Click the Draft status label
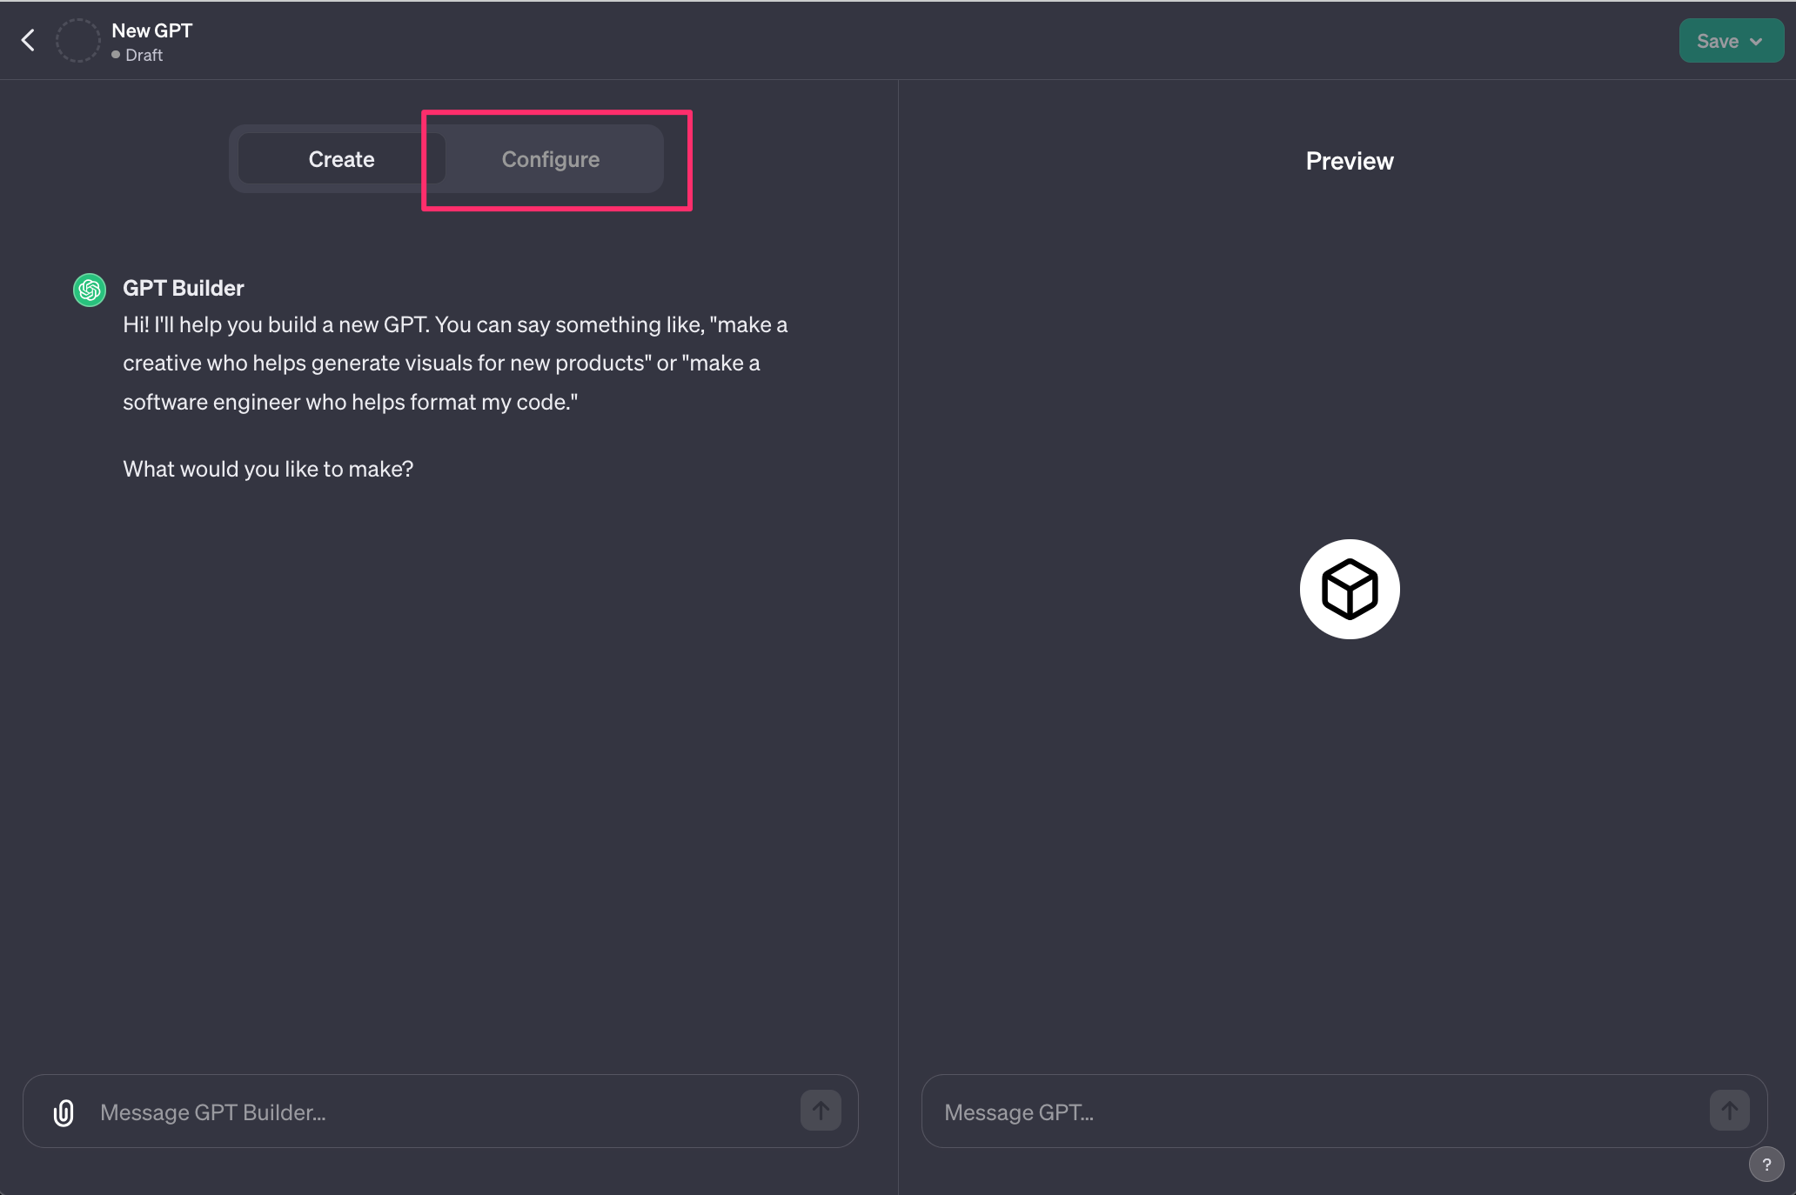Viewport: 1796px width, 1195px height. coord(144,55)
